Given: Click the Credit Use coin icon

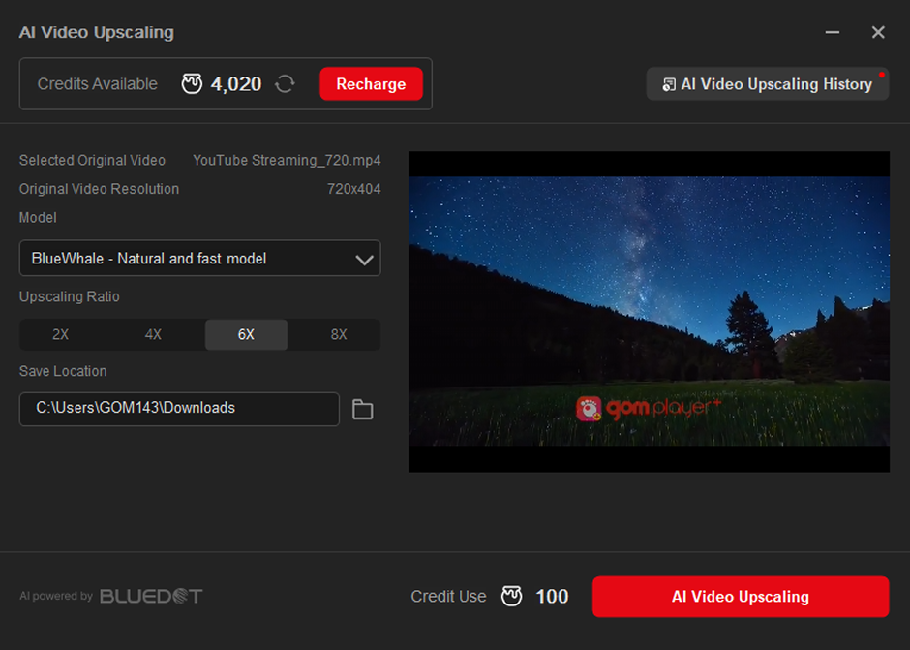Looking at the screenshot, I should coord(511,597).
